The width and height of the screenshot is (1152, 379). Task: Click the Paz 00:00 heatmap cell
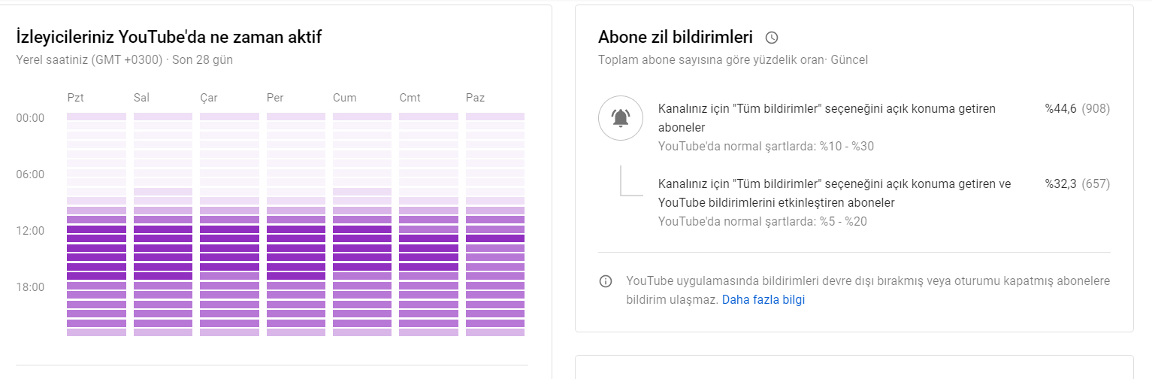[495, 117]
